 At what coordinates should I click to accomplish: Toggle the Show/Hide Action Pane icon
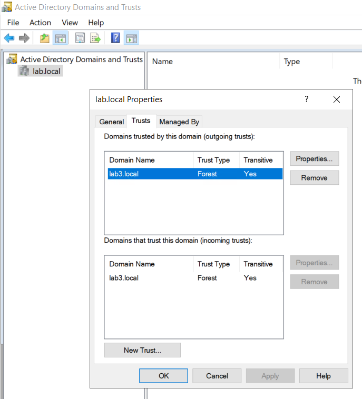click(131, 38)
